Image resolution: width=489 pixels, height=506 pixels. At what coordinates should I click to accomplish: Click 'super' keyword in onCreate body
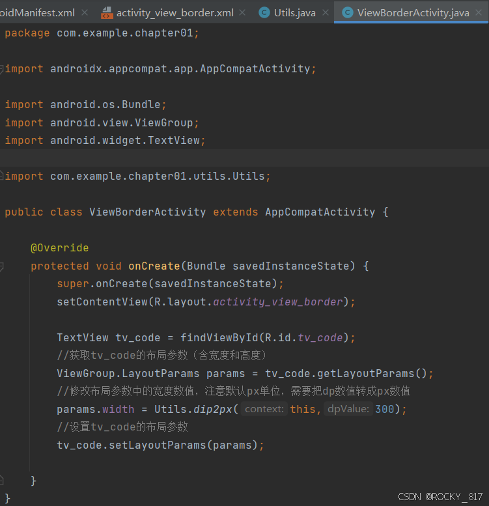tap(73, 284)
